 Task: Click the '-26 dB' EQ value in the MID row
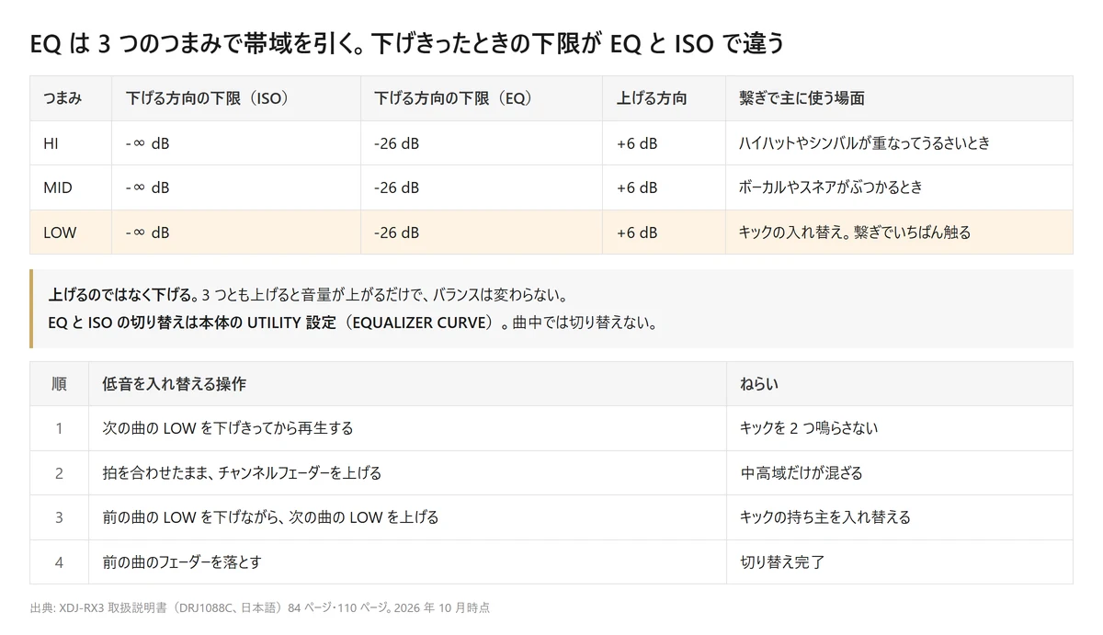tap(482, 187)
